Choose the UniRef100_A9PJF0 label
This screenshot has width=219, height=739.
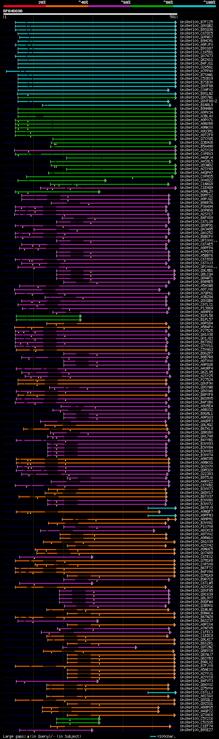click(196, 44)
